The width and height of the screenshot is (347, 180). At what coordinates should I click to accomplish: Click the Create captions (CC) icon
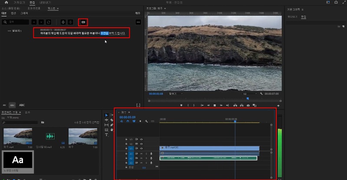pos(83,22)
